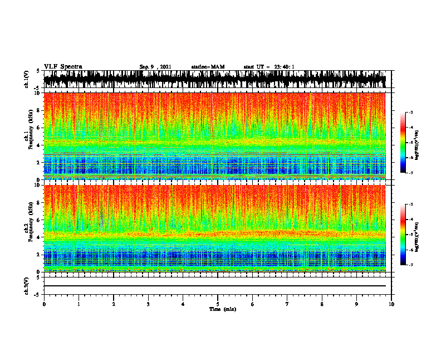The width and height of the screenshot is (441, 341).
Task: Click inside the ch.2 spectrogram panel
Action: 215,228
